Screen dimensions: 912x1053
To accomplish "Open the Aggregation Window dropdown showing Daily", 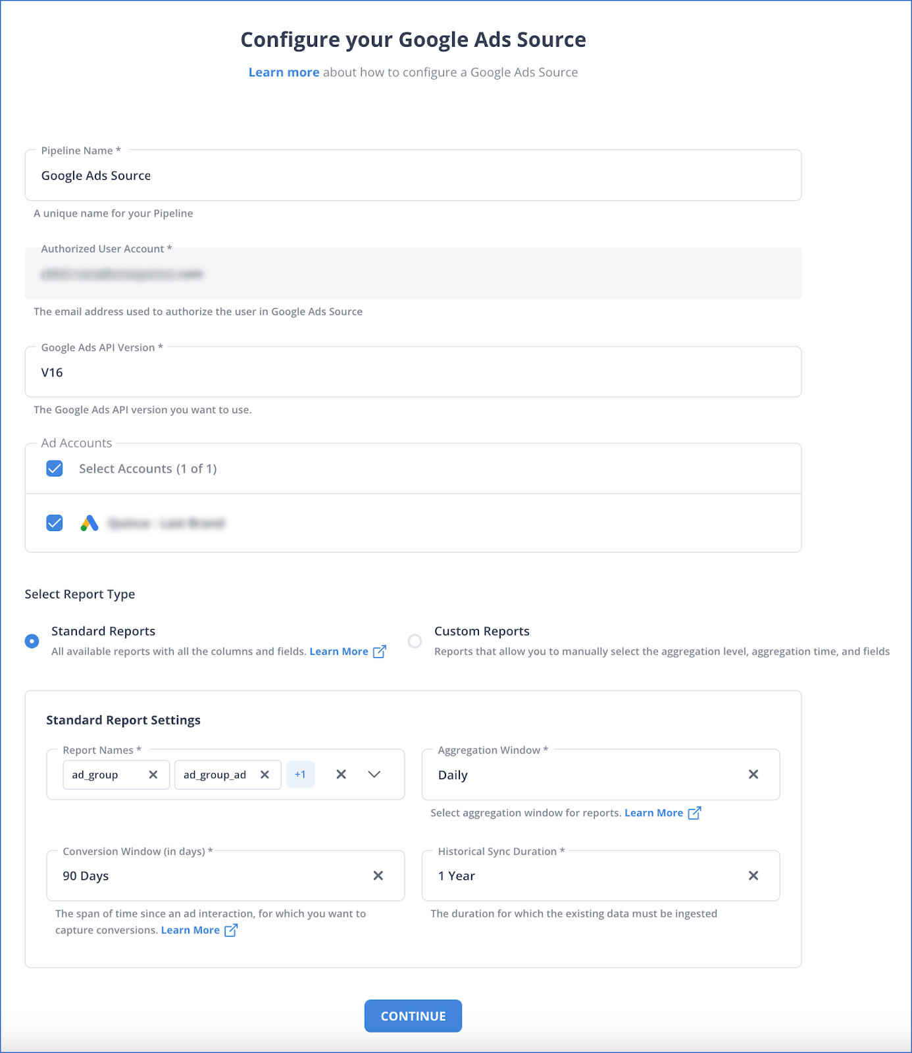I will (601, 775).
